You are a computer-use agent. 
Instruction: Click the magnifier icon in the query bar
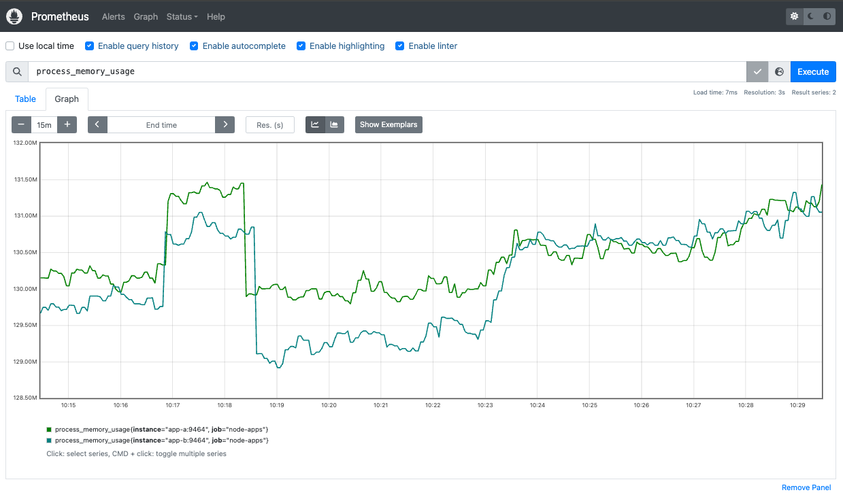click(x=16, y=71)
